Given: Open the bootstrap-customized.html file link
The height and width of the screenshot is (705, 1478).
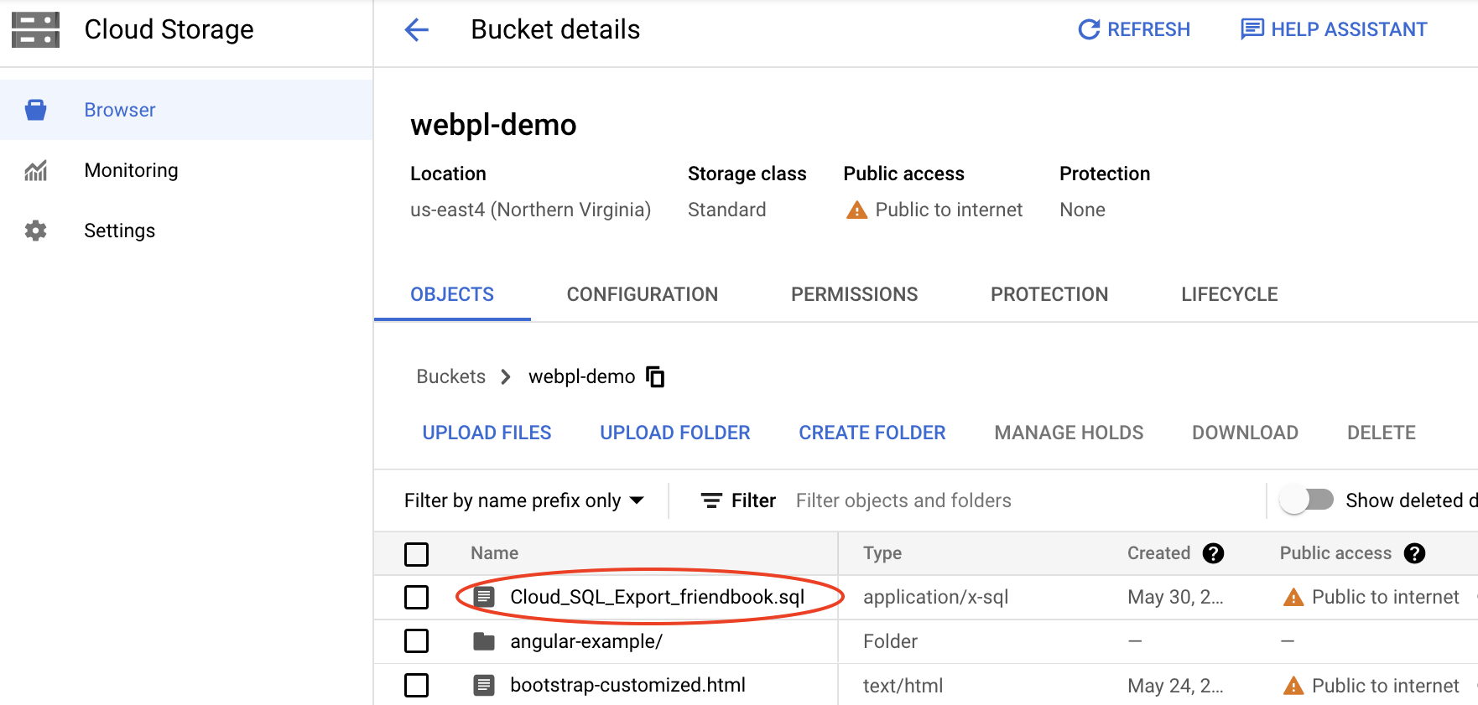Looking at the screenshot, I should (x=627, y=685).
